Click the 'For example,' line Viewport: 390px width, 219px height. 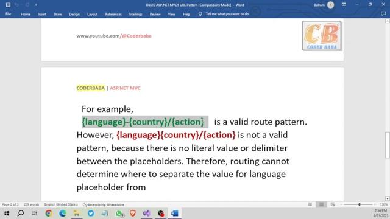[x=107, y=109]
